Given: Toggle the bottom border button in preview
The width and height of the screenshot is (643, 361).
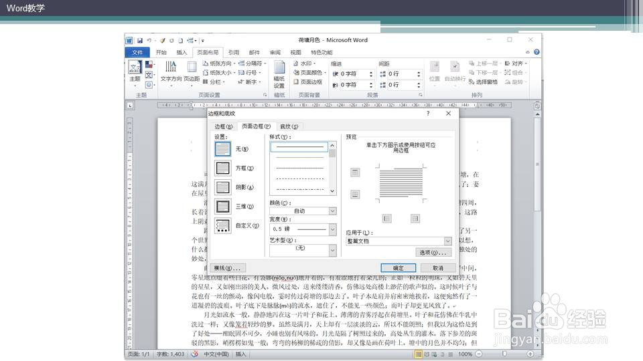Looking at the screenshot, I should point(355,195).
